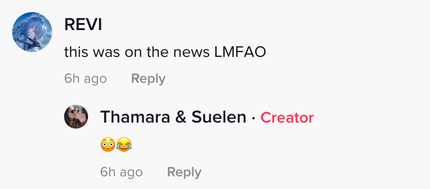The width and height of the screenshot is (430, 189).
Task: Visit Thamara & Suelen username link
Action: tap(173, 117)
